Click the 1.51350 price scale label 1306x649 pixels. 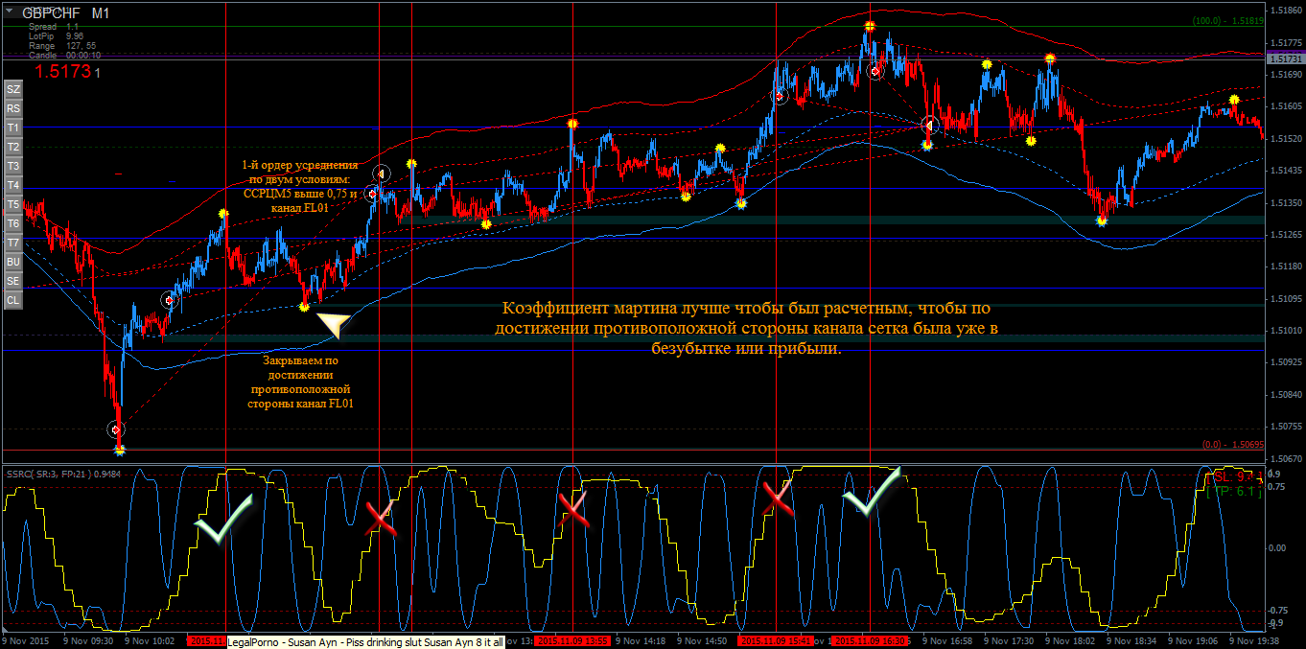1285,202
